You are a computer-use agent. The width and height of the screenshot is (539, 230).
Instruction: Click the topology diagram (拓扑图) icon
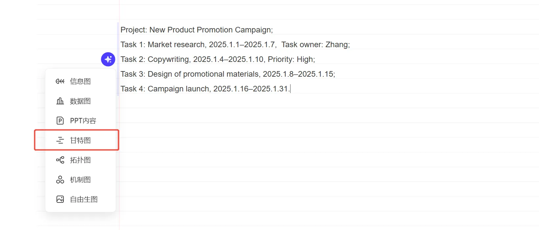pos(60,160)
